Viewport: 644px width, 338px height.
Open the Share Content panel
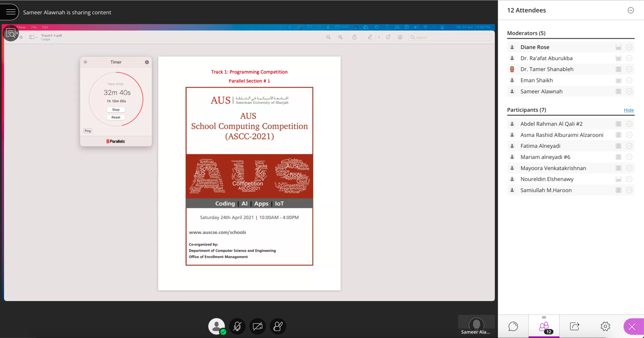(574, 326)
